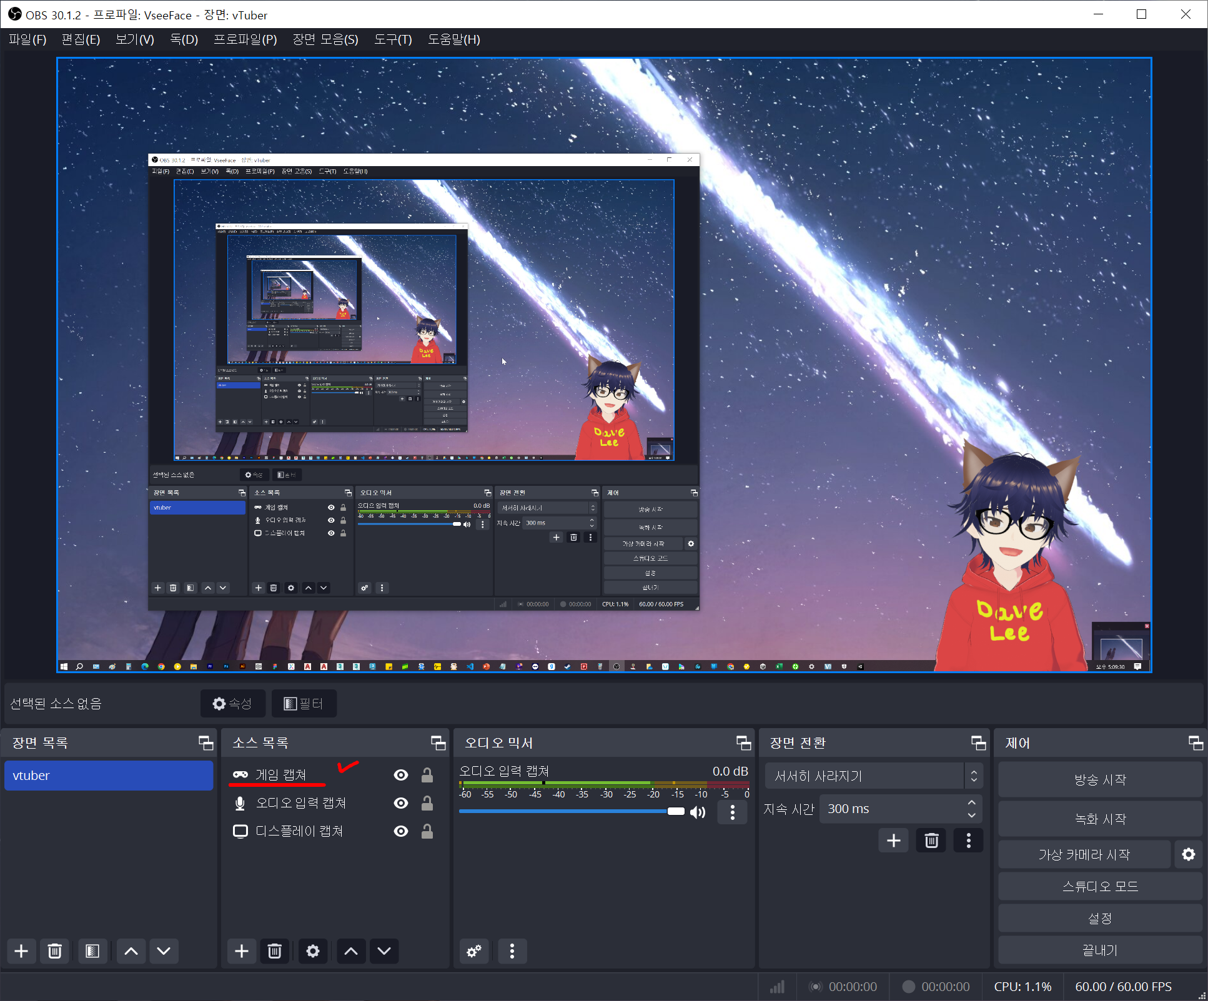Undock the 오디오 믹서 panel icon
1208x1001 pixels.
tap(743, 742)
